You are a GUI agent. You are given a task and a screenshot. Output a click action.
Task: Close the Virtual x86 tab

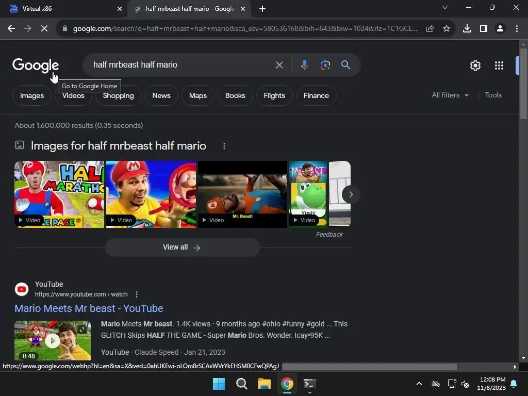click(x=120, y=9)
